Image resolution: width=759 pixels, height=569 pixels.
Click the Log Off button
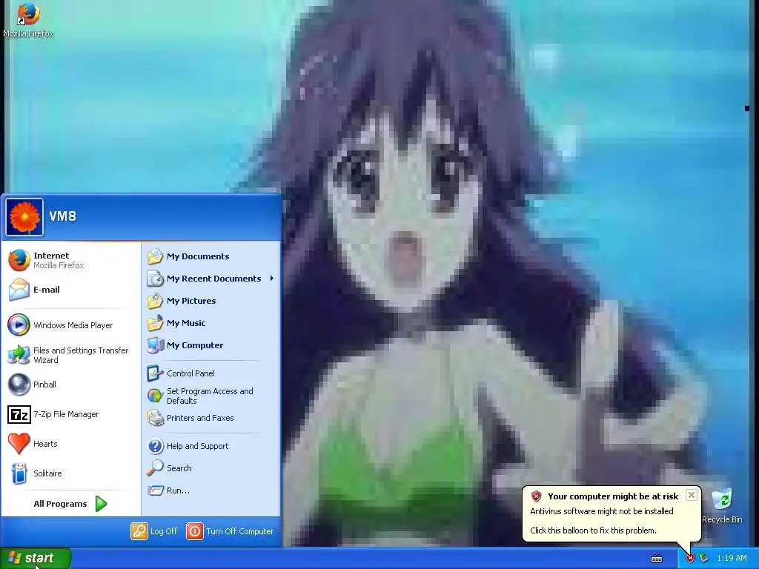click(x=154, y=531)
